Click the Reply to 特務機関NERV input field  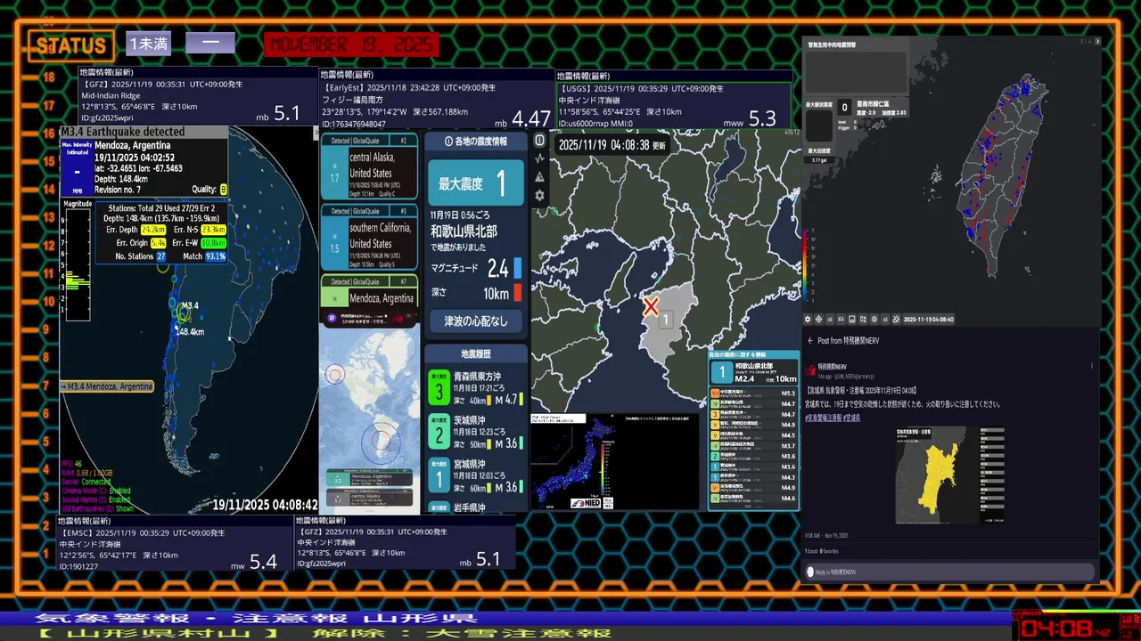click(949, 572)
